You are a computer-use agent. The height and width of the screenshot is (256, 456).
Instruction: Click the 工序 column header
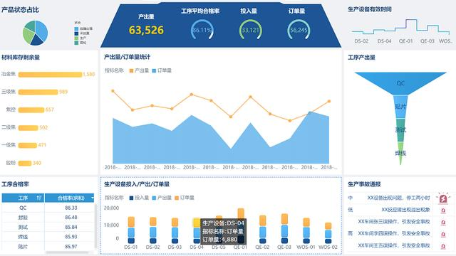tap(23, 198)
